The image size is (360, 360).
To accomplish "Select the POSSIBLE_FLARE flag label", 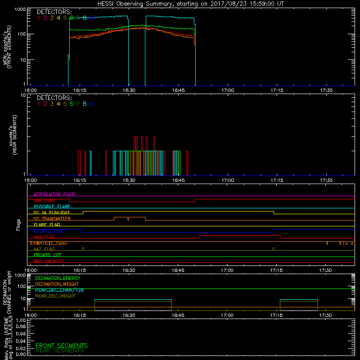I will point(52,207).
